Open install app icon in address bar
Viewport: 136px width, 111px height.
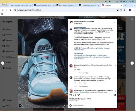pyautogui.click(x=118, y=10)
